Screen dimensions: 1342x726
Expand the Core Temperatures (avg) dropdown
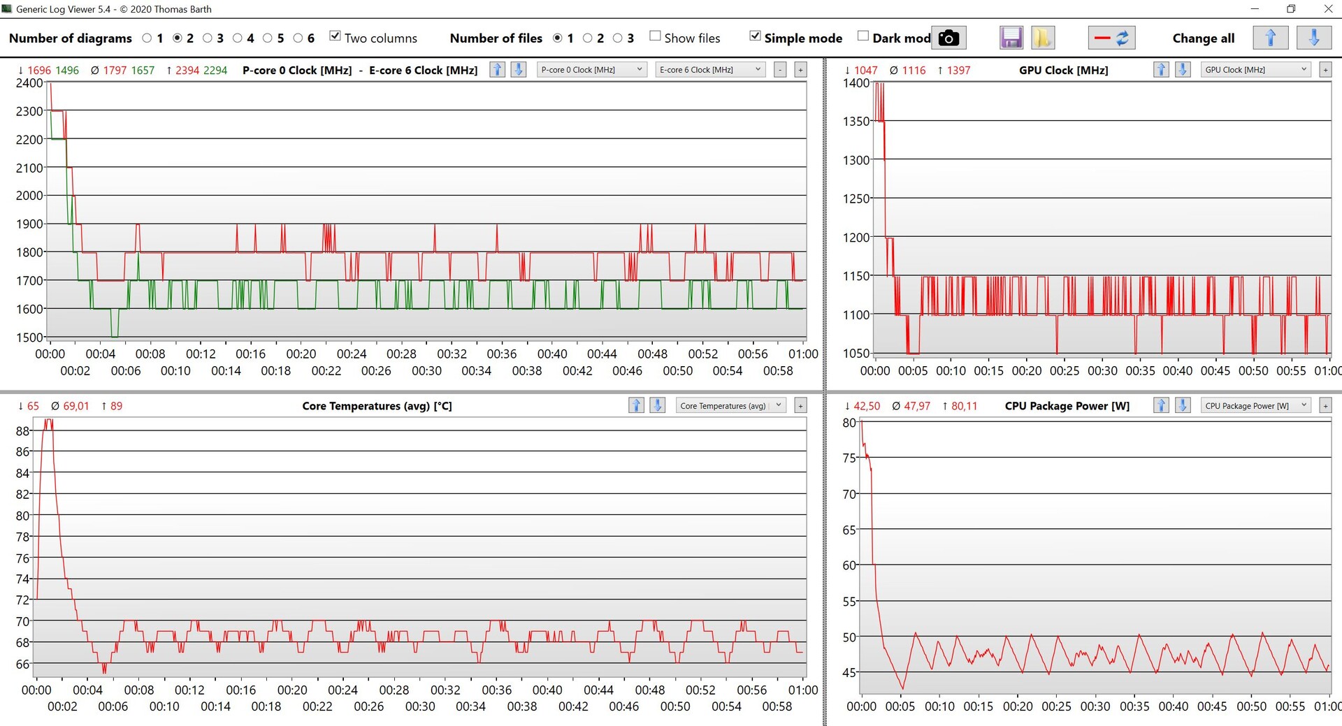[x=731, y=405]
